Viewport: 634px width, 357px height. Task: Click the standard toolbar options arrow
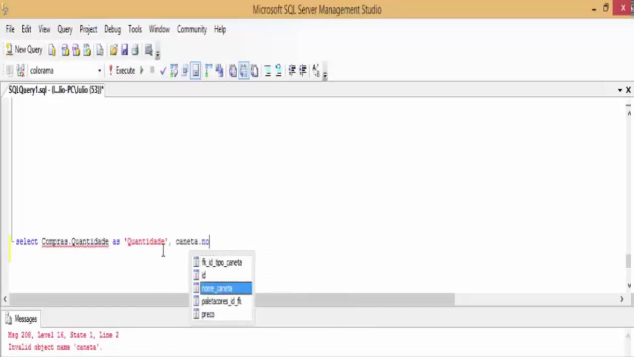click(x=158, y=53)
